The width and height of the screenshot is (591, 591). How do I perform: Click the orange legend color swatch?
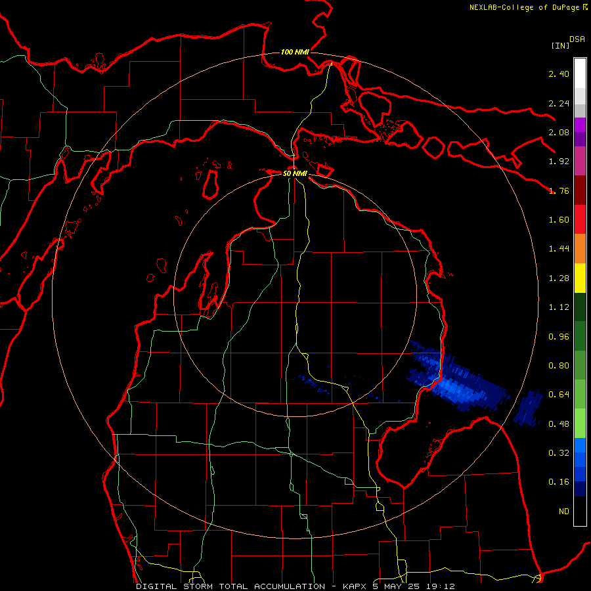pos(580,249)
